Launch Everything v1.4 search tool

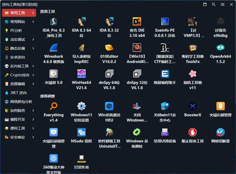(x=54, y=109)
